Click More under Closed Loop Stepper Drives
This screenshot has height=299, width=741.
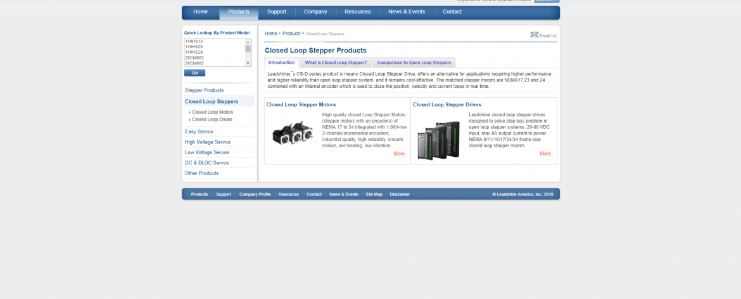pyautogui.click(x=547, y=154)
